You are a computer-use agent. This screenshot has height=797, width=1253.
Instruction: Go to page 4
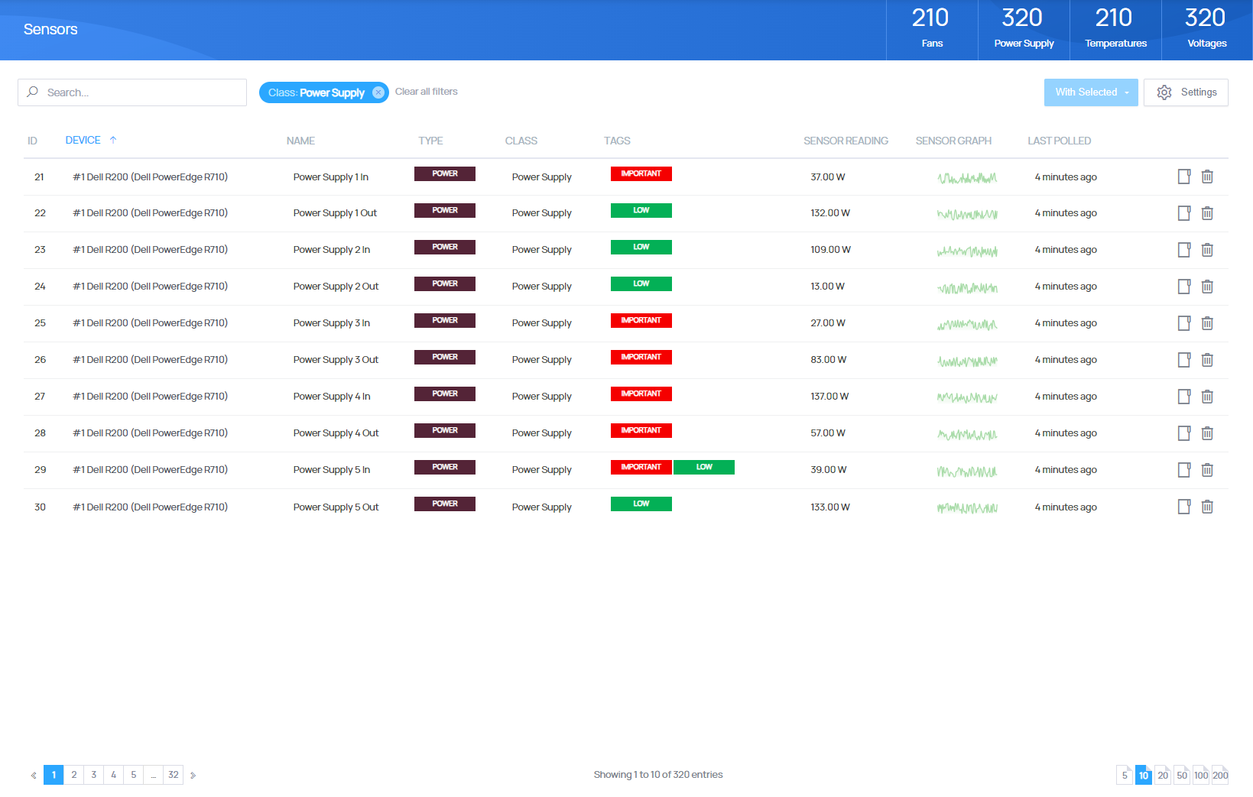[x=114, y=775]
